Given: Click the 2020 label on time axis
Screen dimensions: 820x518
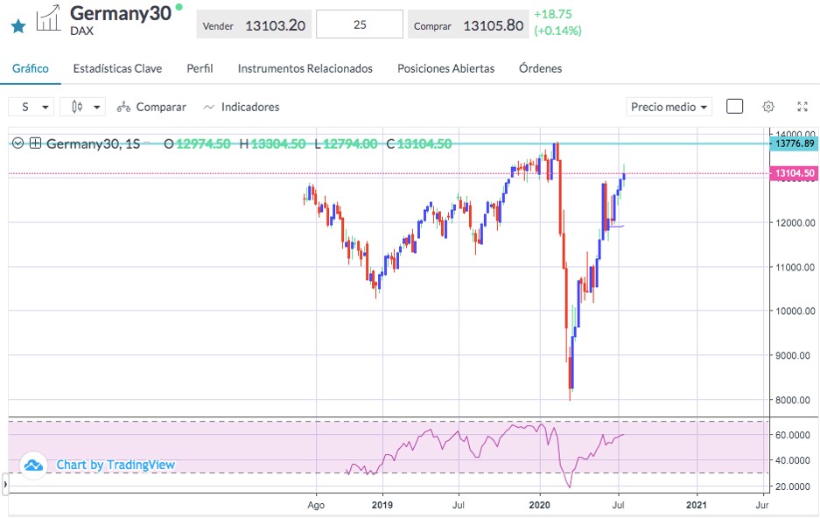Looking at the screenshot, I should coord(540,505).
